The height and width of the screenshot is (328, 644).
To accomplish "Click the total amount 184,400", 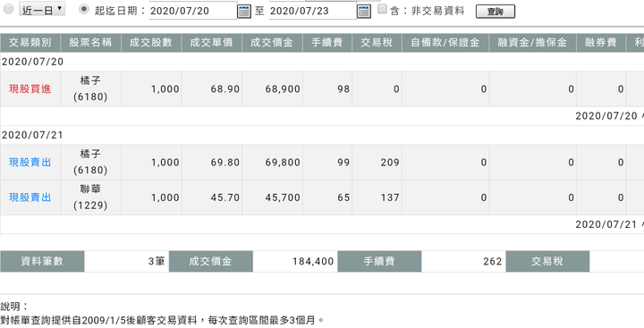I will 313,262.
